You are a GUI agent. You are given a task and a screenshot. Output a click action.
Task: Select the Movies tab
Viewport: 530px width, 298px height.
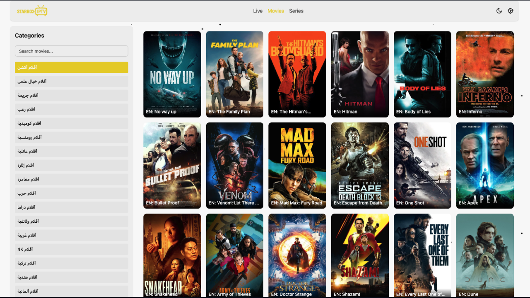[x=276, y=11]
